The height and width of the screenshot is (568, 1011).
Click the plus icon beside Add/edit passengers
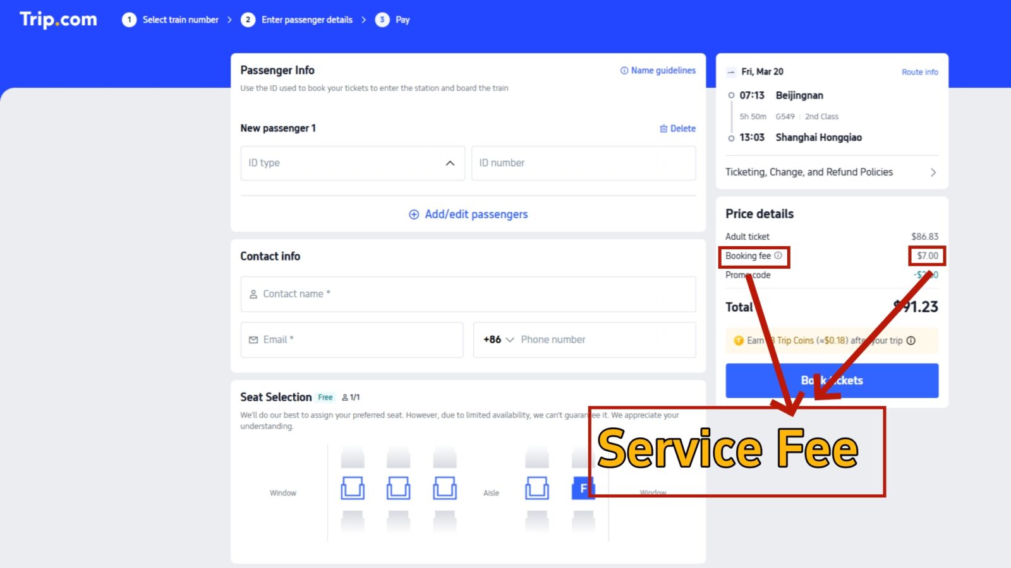[414, 215]
